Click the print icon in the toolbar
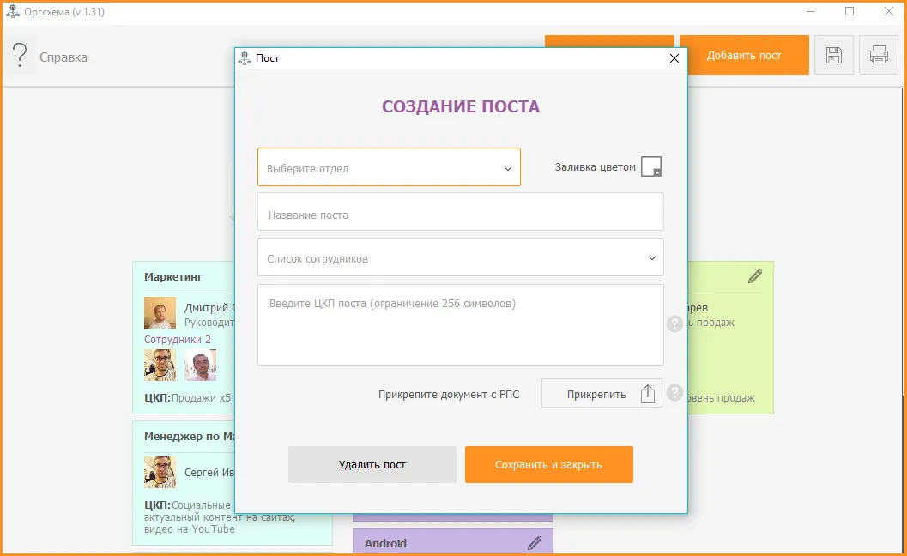 tap(878, 54)
